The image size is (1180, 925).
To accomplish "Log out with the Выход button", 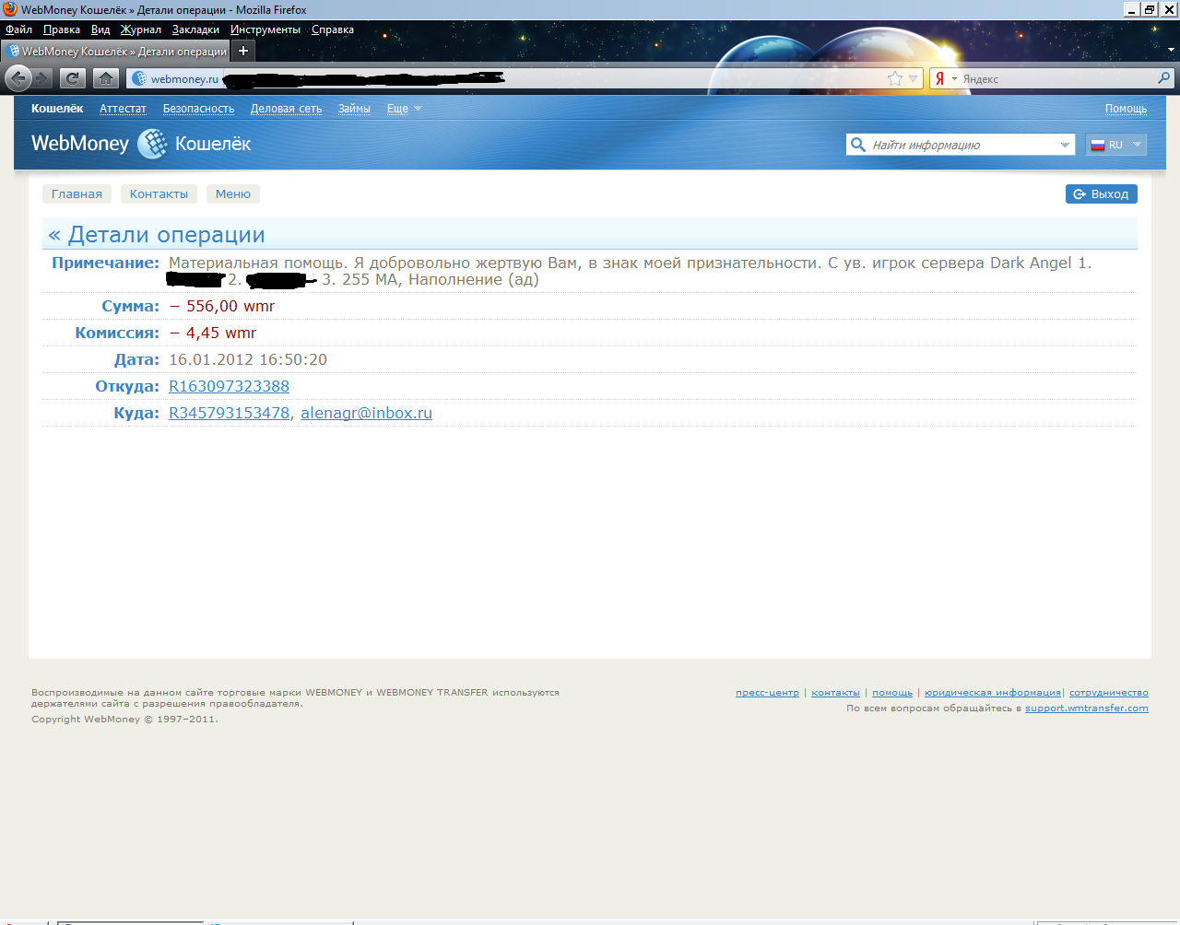I will click(1102, 193).
